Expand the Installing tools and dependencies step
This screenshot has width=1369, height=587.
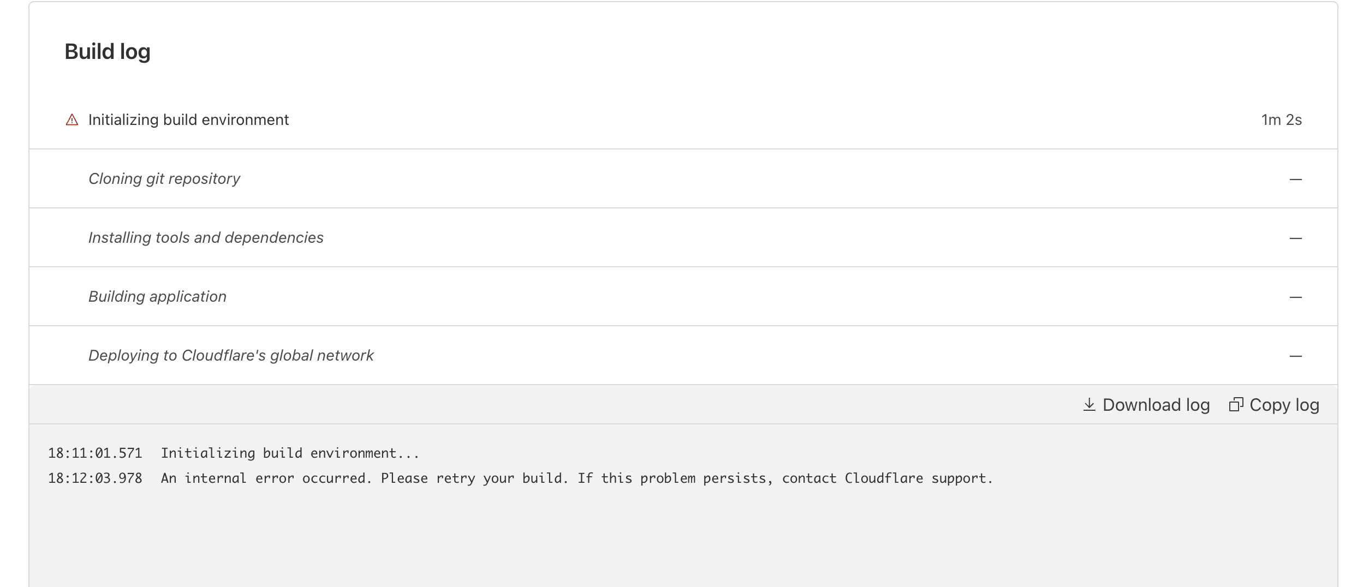pyautogui.click(x=683, y=237)
